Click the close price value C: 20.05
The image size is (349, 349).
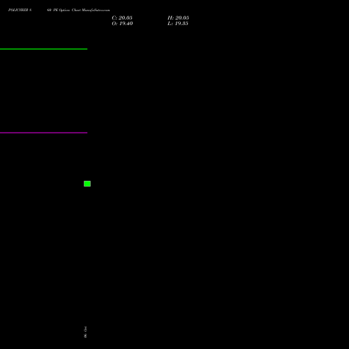tap(122, 17)
